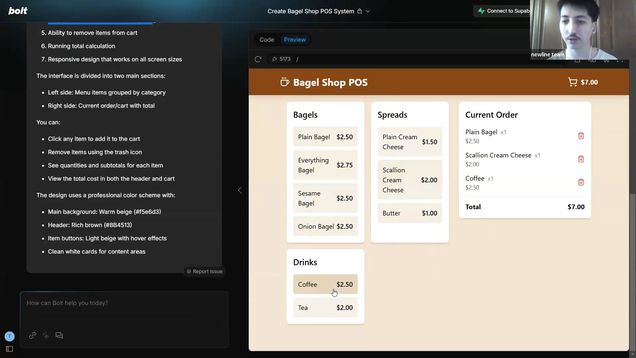Add Plain Bagel to the cart

(x=325, y=137)
